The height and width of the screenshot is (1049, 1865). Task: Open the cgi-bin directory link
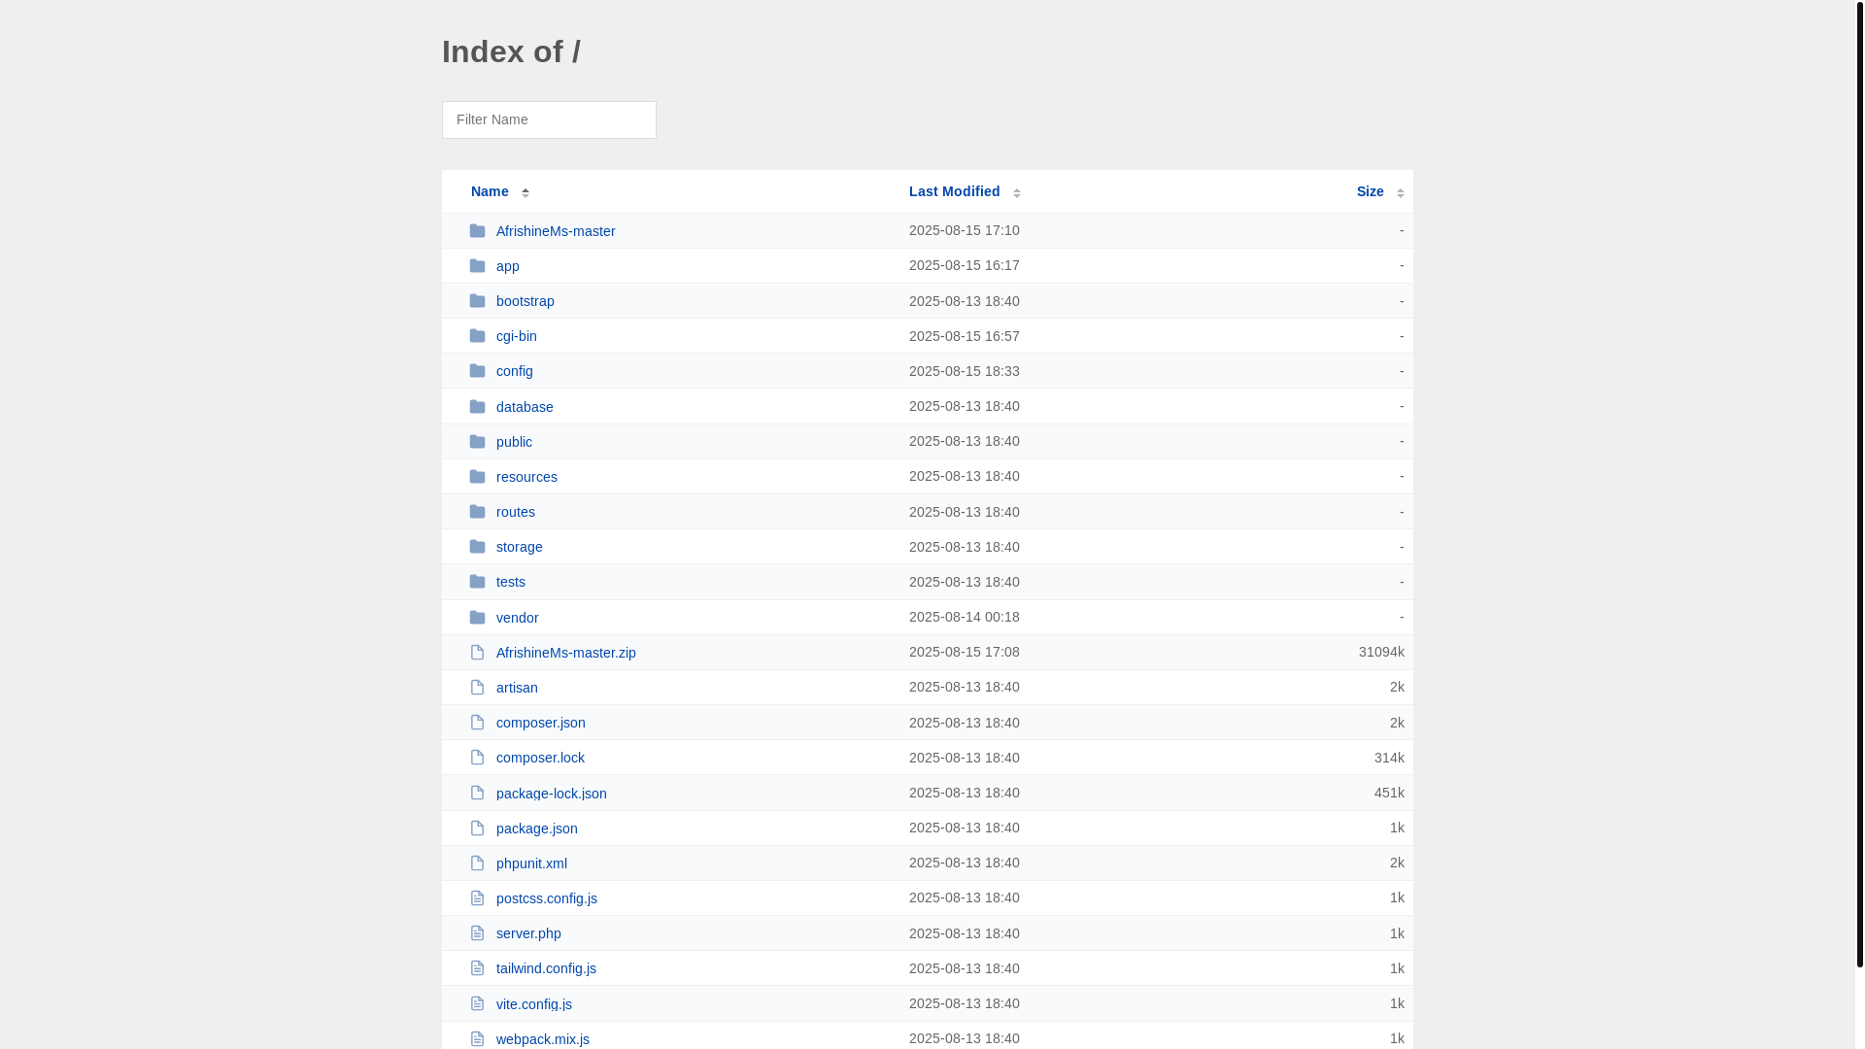[517, 336]
